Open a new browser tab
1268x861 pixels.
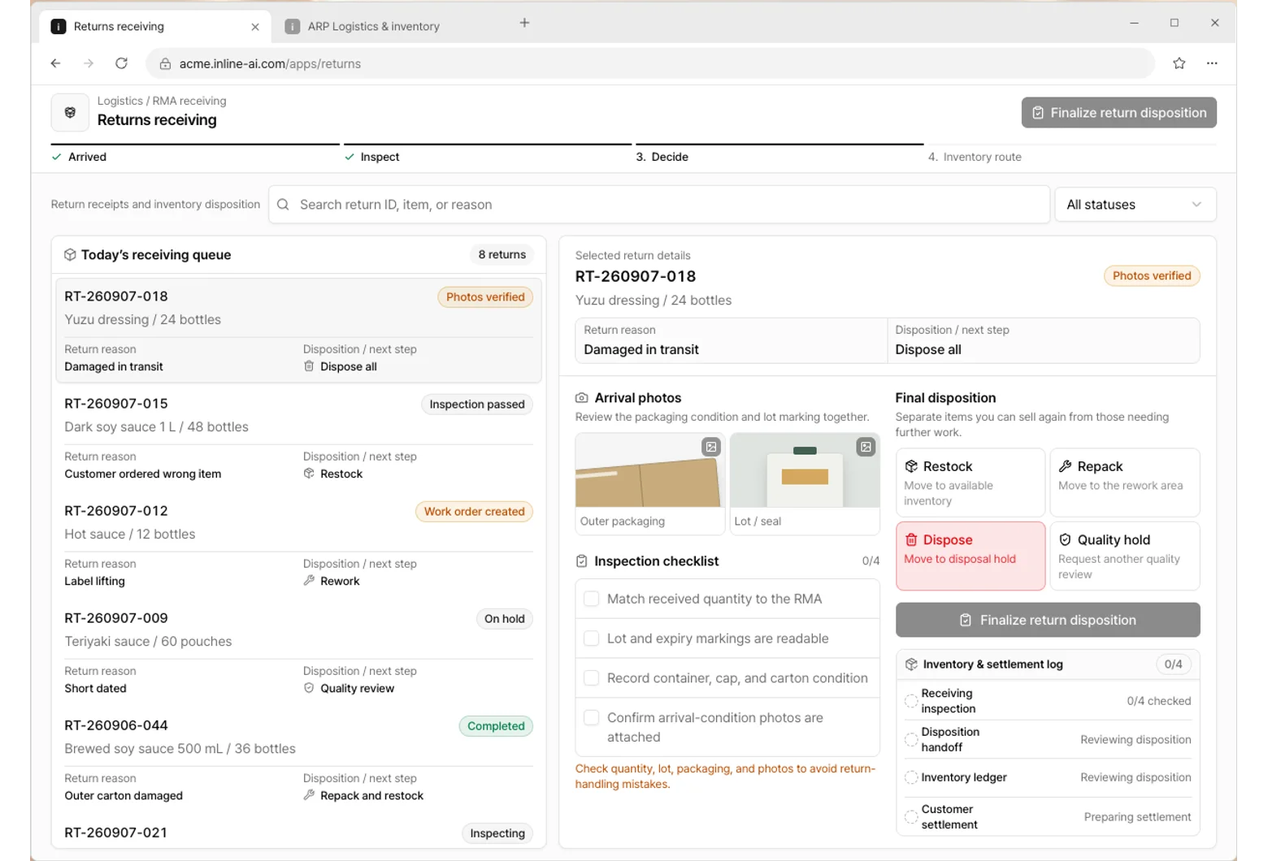coord(524,23)
